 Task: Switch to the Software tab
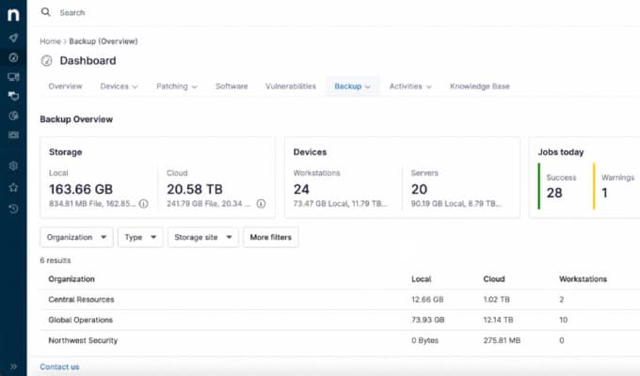click(232, 86)
